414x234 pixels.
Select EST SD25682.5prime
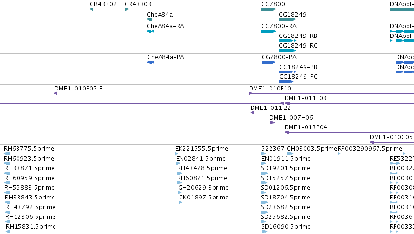(x=286, y=217)
